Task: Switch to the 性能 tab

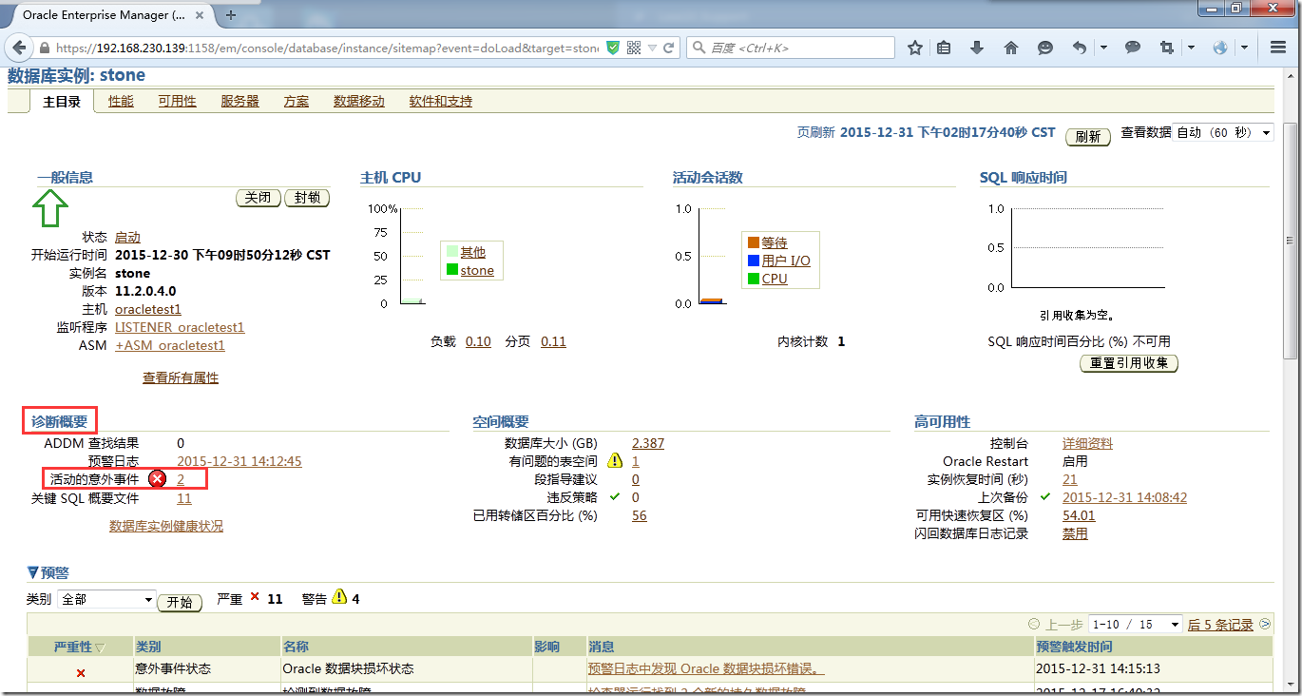Action: [121, 101]
